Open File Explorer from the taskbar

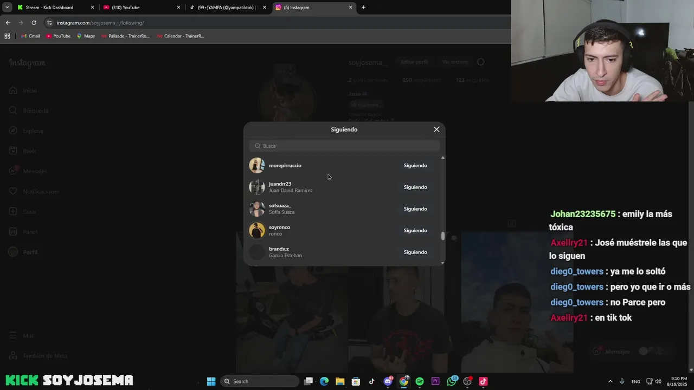(x=340, y=381)
